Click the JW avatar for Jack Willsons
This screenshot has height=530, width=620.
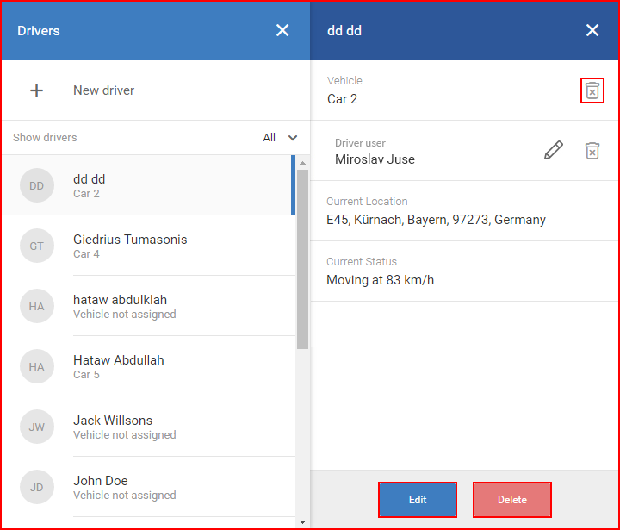click(37, 427)
